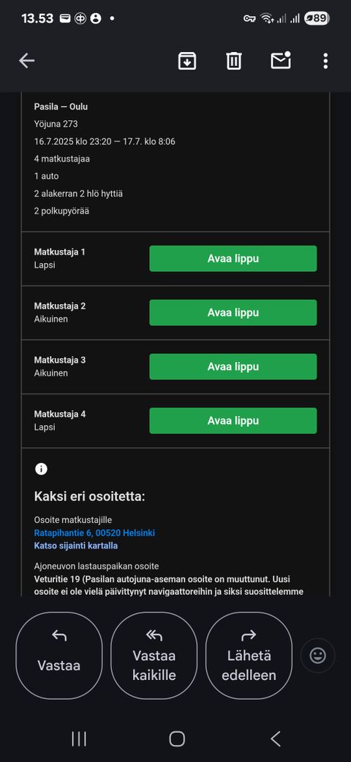Open the three-dot overflow menu
The width and height of the screenshot is (351, 762).
point(325,61)
